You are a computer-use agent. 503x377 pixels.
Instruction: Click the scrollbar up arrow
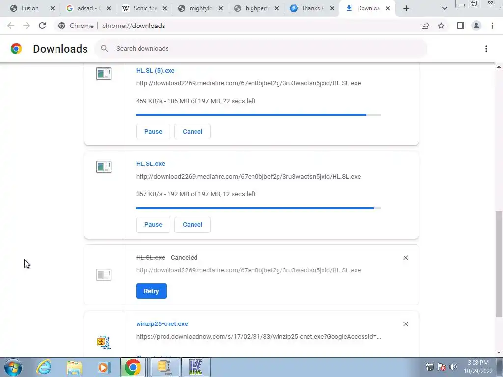(499, 67)
